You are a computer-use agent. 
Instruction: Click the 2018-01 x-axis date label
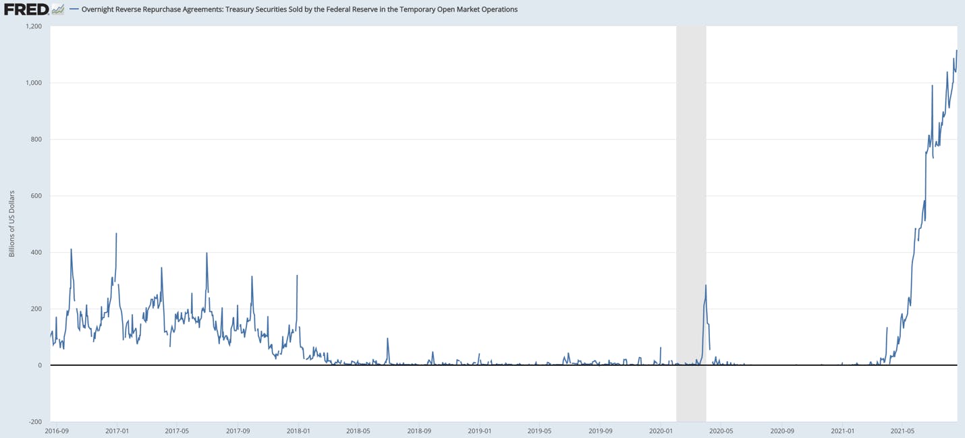point(298,430)
